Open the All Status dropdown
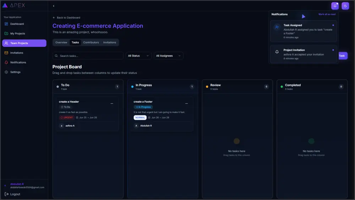355x200 pixels. pyautogui.click(x=138, y=56)
